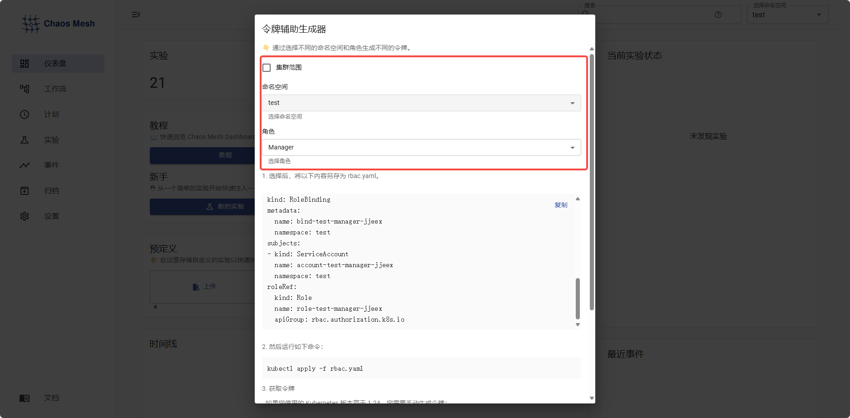Click the arrow of the role select
The image size is (850, 418).
pyautogui.click(x=572, y=148)
